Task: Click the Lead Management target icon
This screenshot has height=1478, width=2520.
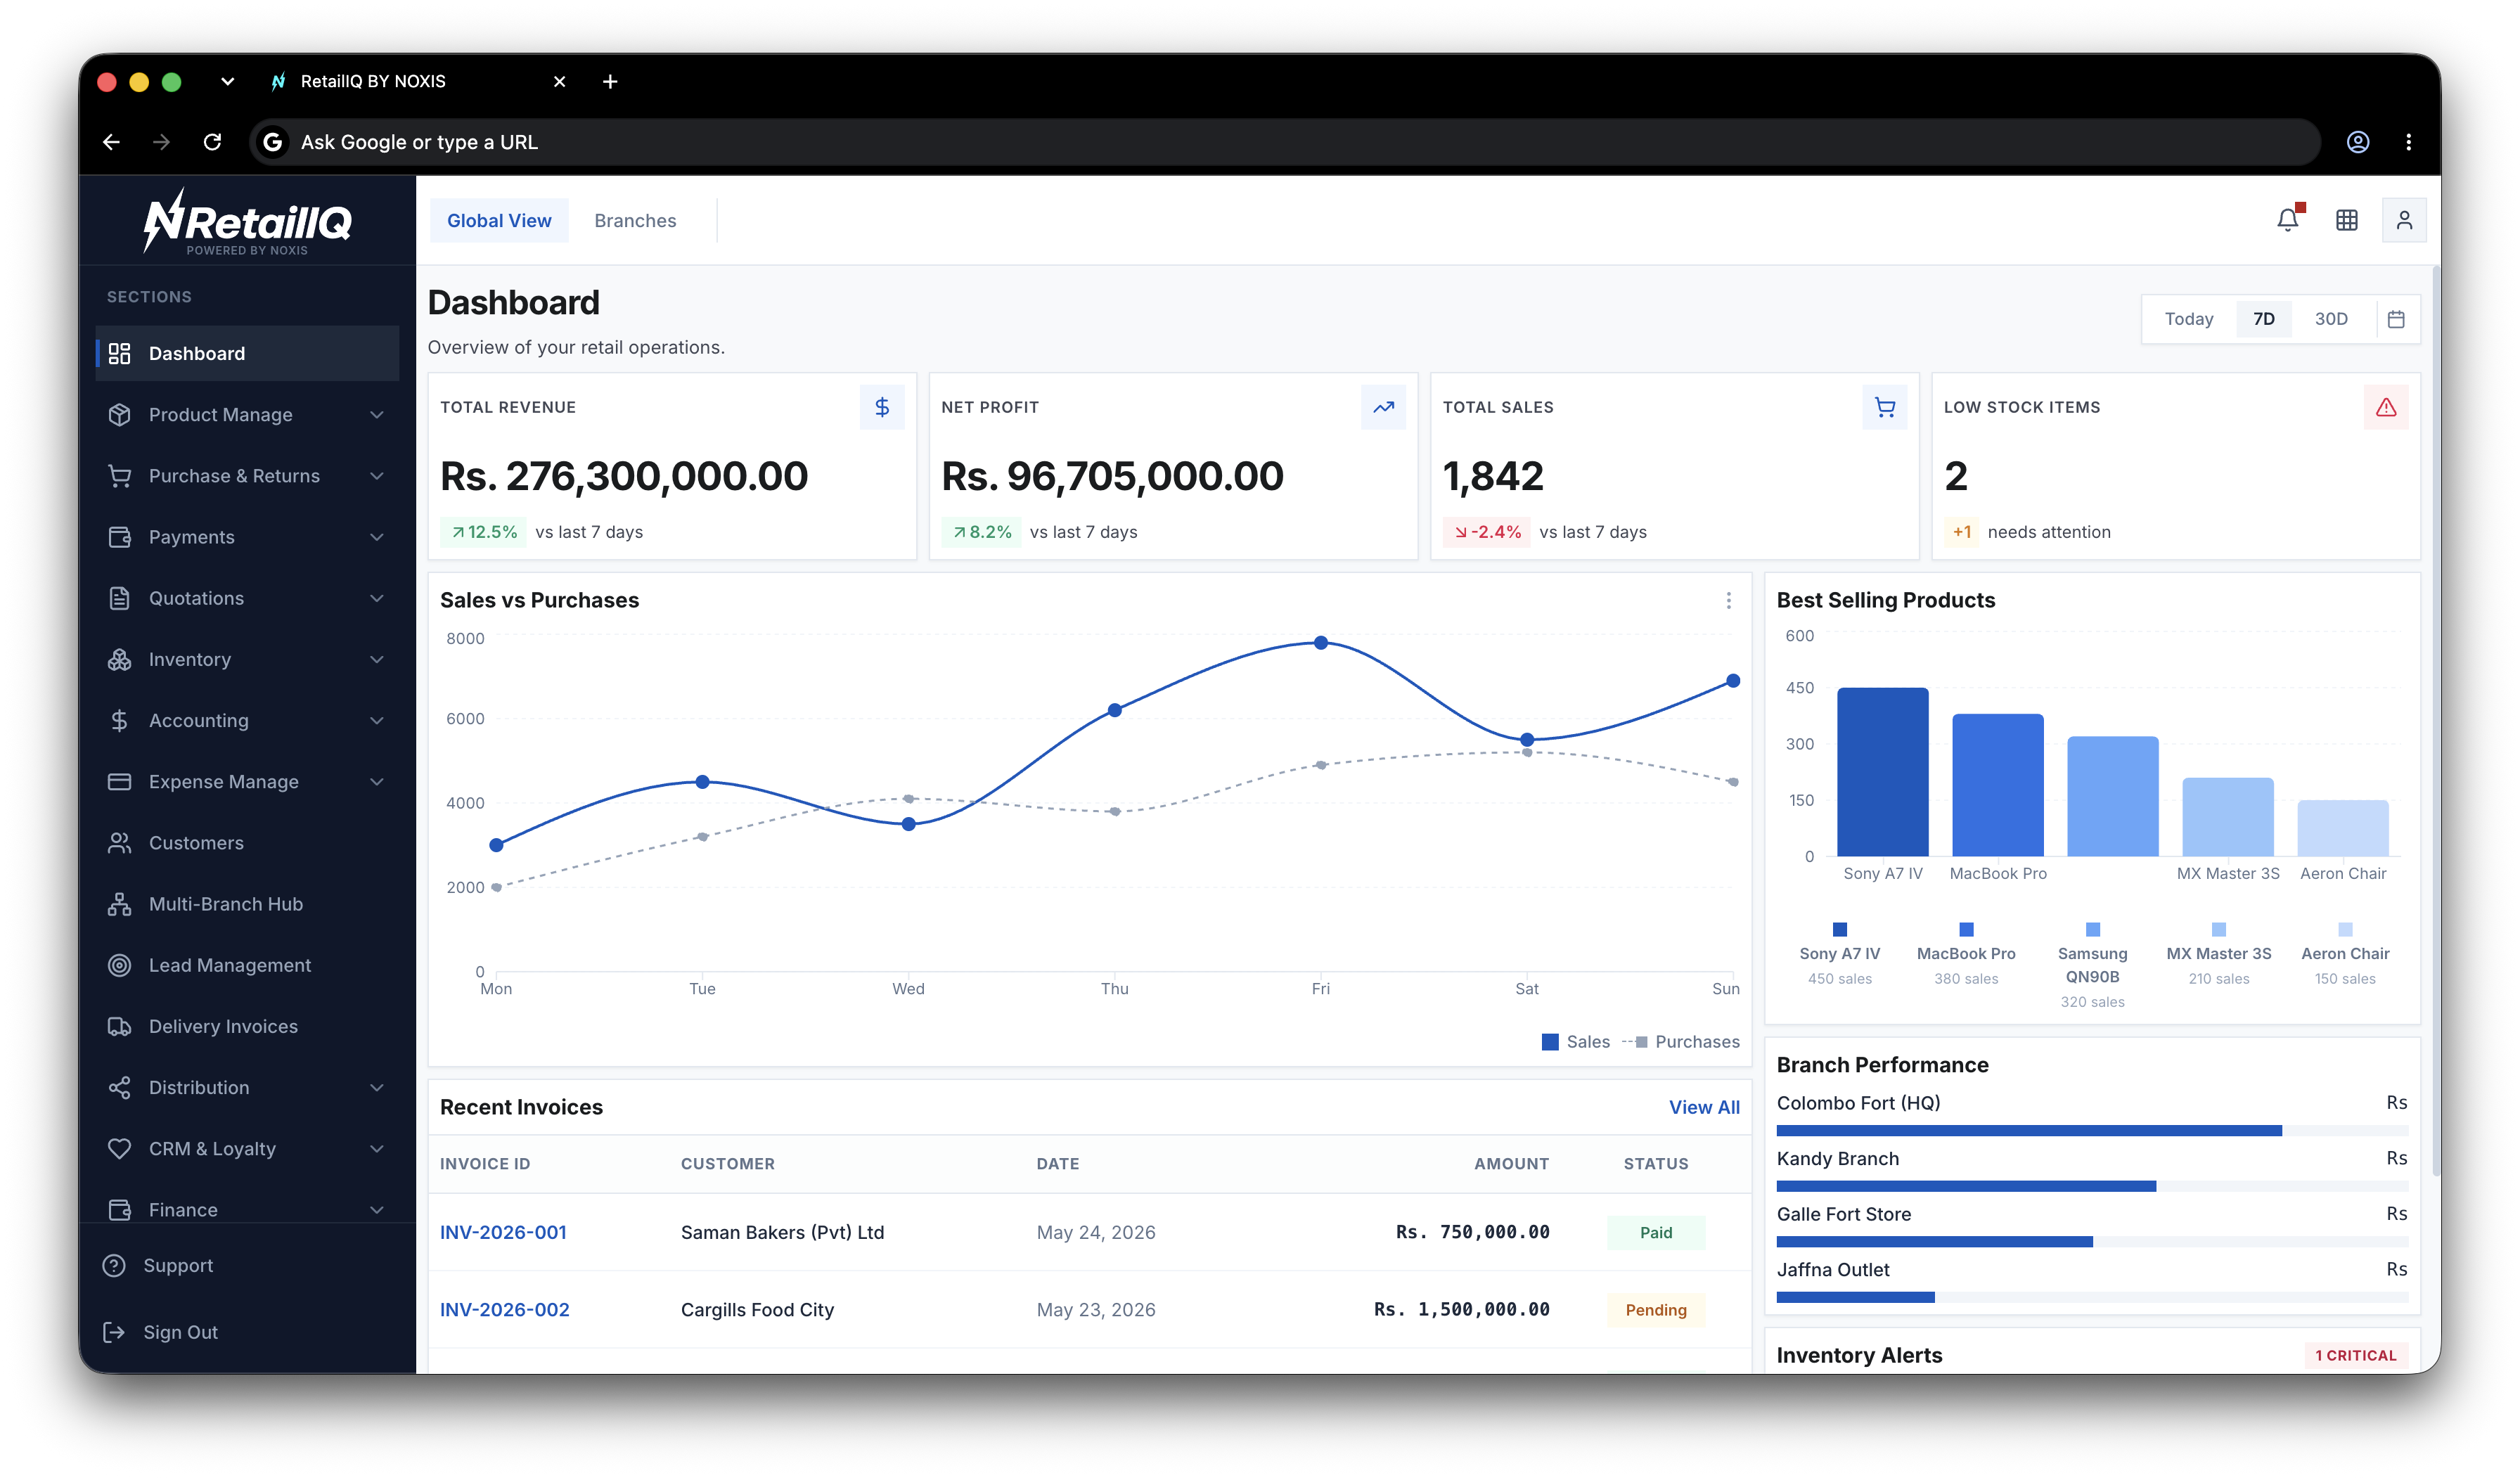Action: [120, 965]
